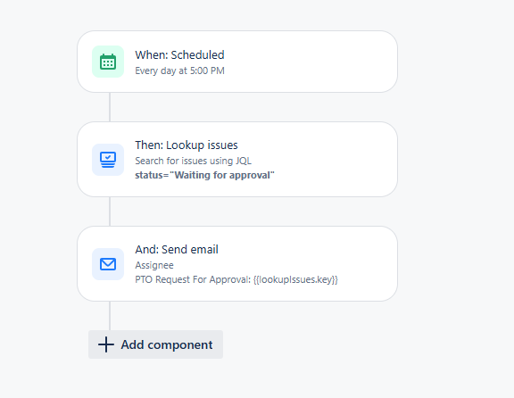Open the Then: Lookup issues card

237,160
